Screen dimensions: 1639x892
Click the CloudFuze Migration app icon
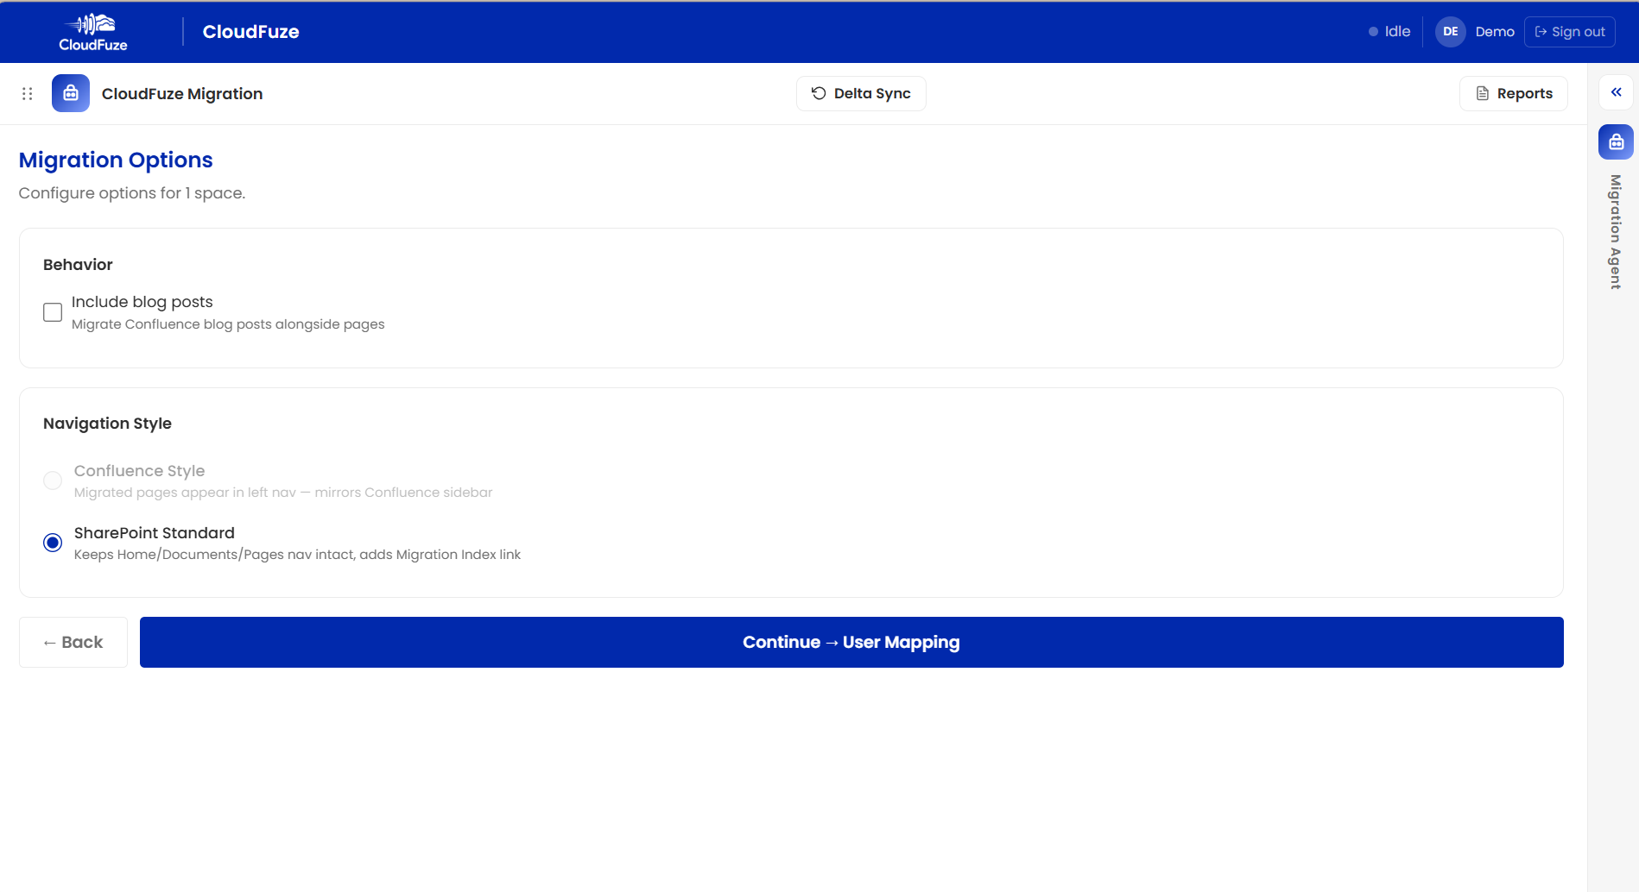point(71,93)
